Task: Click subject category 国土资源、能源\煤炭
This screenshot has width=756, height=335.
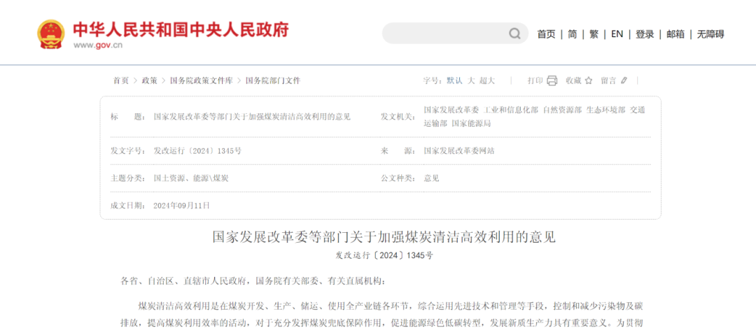Action: (191, 178)
